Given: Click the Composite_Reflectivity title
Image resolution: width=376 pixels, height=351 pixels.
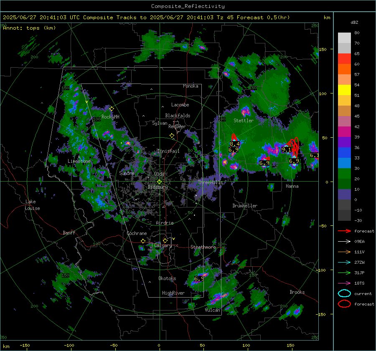Looking at the screenshot, I should (188, 6).
